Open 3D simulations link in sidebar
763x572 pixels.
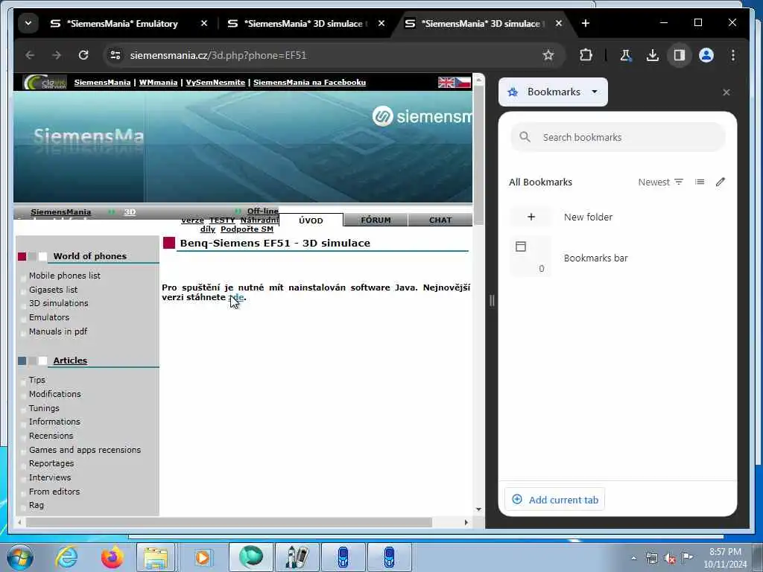[58, 304]
